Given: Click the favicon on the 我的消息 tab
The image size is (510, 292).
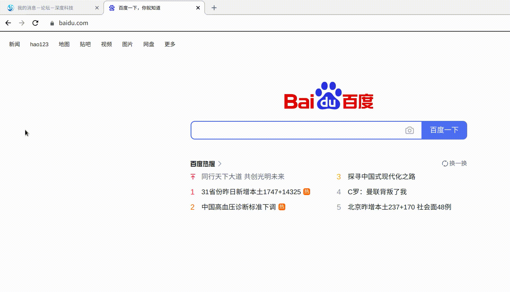Looking at the screenshot, I should tap(10, 8).
